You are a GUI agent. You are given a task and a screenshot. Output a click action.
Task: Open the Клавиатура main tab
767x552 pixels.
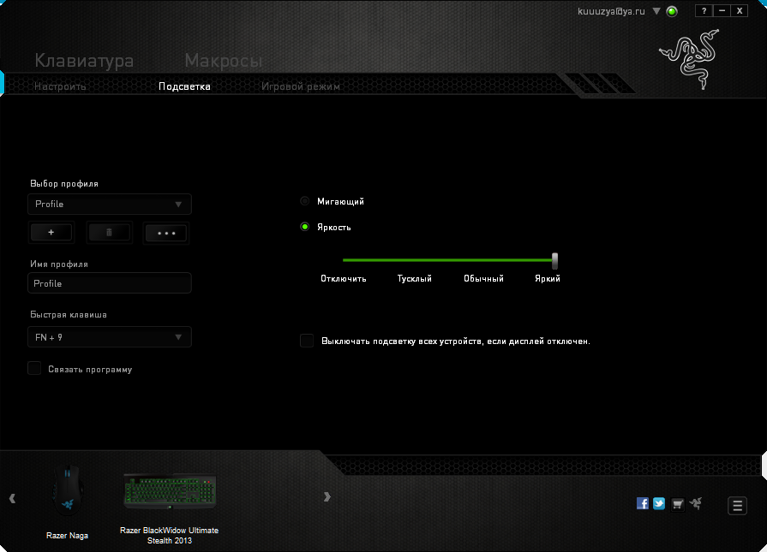click(x=84, y=61)
